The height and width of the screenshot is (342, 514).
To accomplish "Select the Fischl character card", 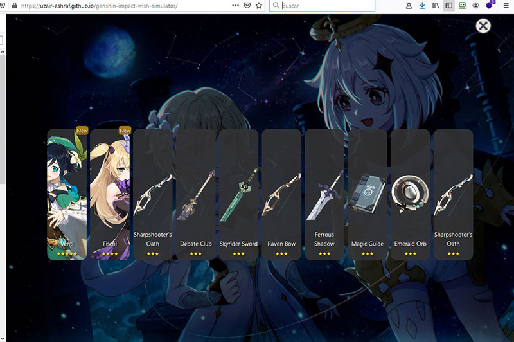I will tap(110, 194).
